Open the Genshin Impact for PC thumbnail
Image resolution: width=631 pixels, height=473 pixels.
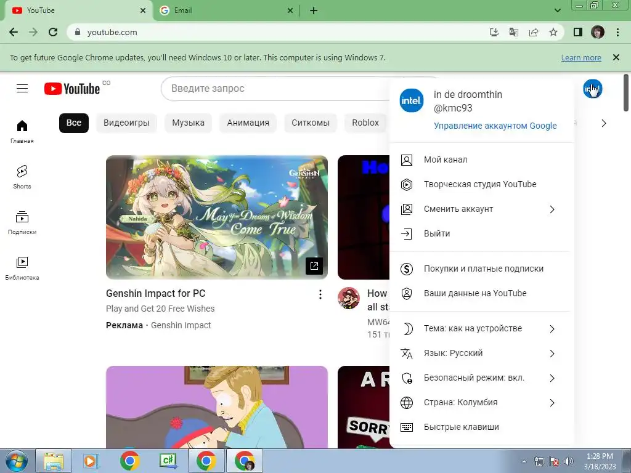coord(217,217)
